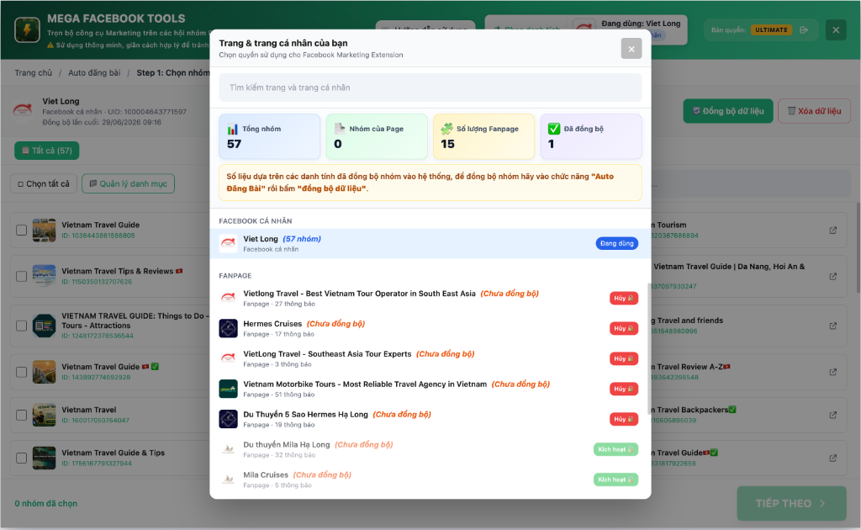The image size is (861, 530).
Task: Select the Vietnam Travel Guide & Tips checkbox
Action: 21,458
